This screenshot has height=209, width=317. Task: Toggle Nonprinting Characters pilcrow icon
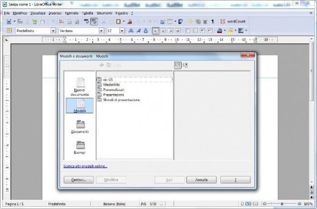pos(213,21)
